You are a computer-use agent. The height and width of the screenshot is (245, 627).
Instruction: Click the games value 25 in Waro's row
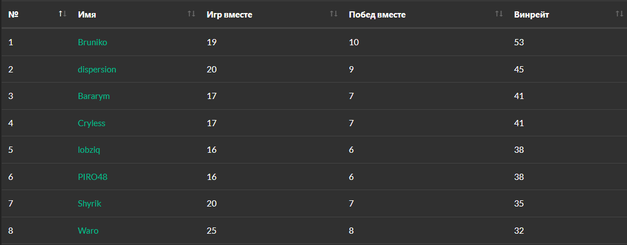pyautogui.click(x=212, y=231)
